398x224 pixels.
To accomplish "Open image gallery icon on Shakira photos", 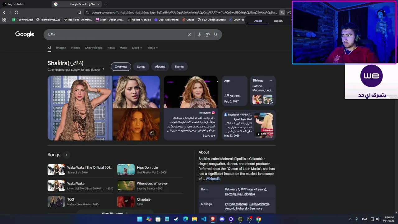I will (152, 133).
